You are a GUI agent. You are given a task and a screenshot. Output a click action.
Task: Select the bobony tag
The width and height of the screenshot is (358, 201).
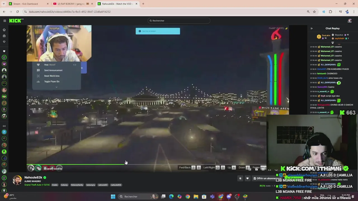coord(64,185)
